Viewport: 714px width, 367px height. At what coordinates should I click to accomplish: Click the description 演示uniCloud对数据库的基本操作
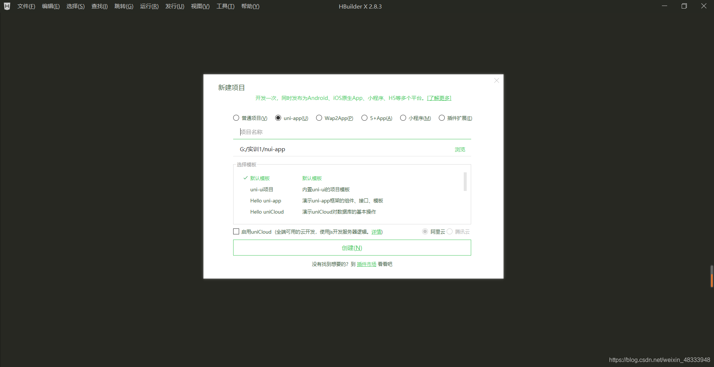coord(339,212)
